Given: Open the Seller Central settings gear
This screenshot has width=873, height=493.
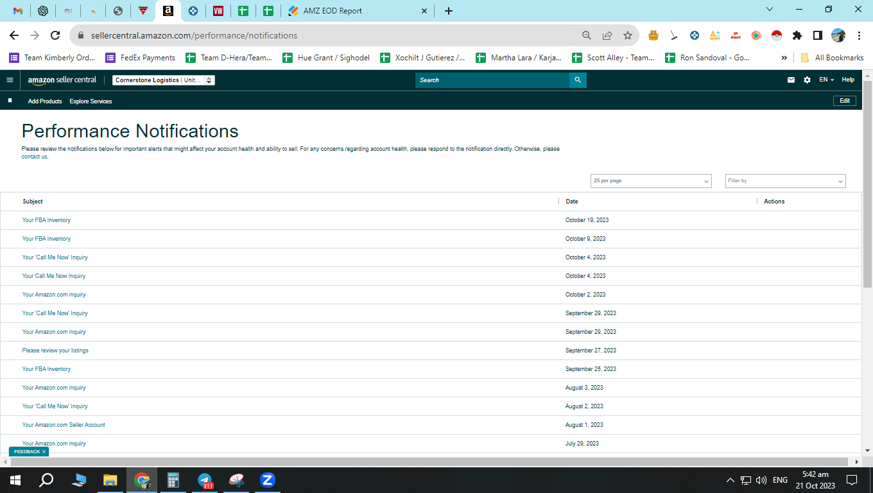Looking at the screenshot, I should [x=807, y=80].
